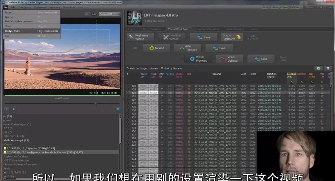The image size is (335, 181).
Task: Open the $RECYCLE.BIN folder
Action: pos(14,136)
